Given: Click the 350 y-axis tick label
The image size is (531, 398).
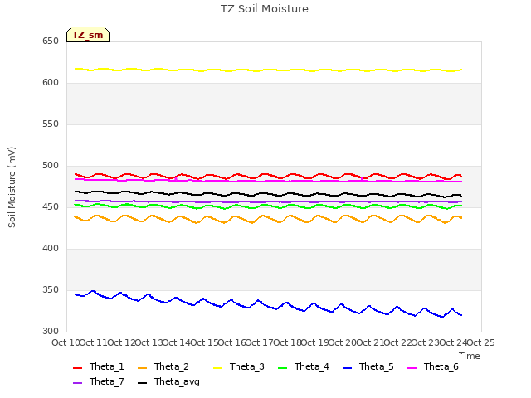Looking at the screenshot, I should [x=51, y=290].
